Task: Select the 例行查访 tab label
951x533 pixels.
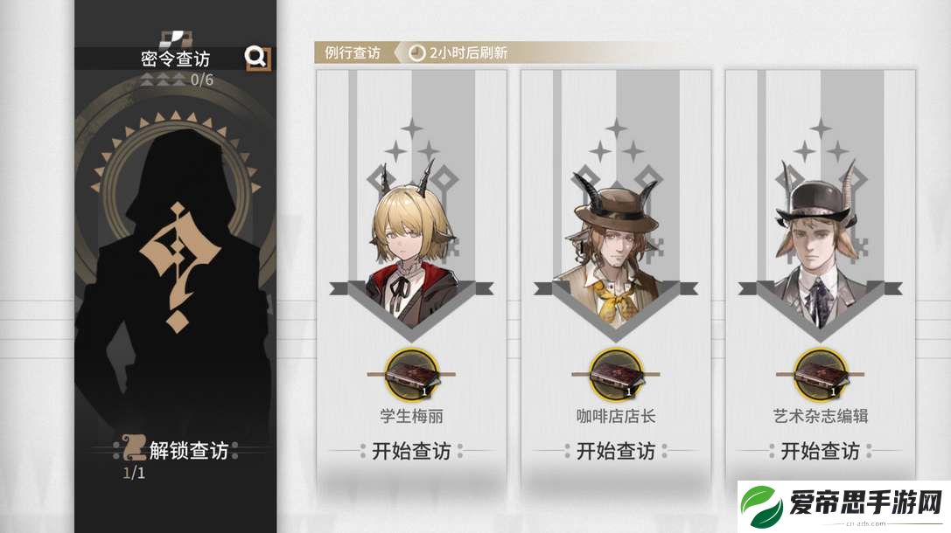Action: click(x=353, y=53)
